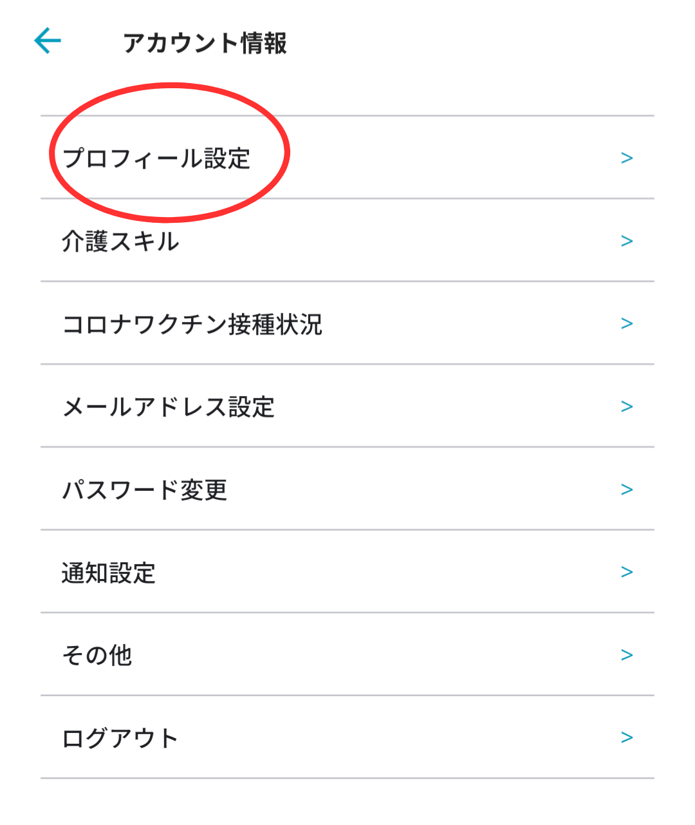The image size is (695, 825).
Task: Click the chevron next to プロフィール設定
Action: (x=627, y=157)
